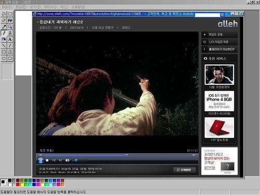Screen dimensions: 260x195
Task: Pick the yellow swatch in the palette
Action: [22, 185]
